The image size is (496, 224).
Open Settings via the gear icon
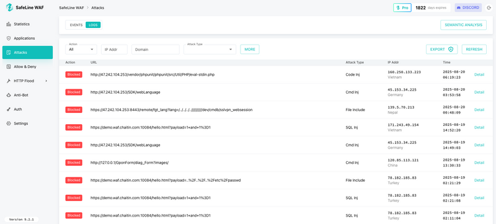pos(9,123)
